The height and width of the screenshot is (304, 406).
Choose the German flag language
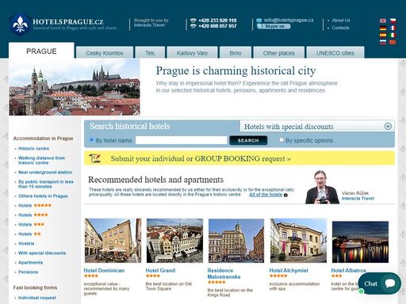[383, 28]
